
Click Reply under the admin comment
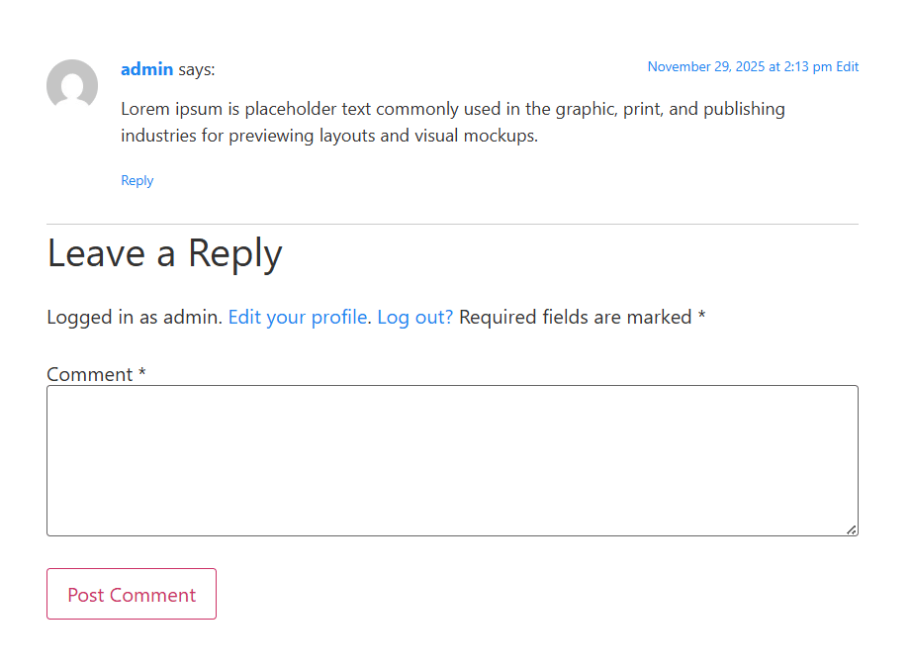coord(137,180)
